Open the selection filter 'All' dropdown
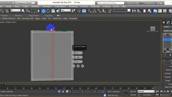The height and width of the screenshot is (97, 172). coord(15,10)
